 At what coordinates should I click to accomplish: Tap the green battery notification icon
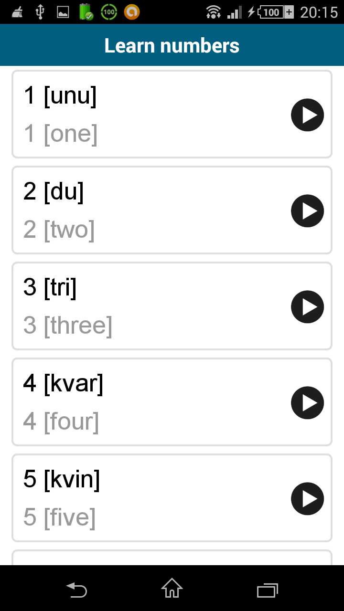pos(86,12)
